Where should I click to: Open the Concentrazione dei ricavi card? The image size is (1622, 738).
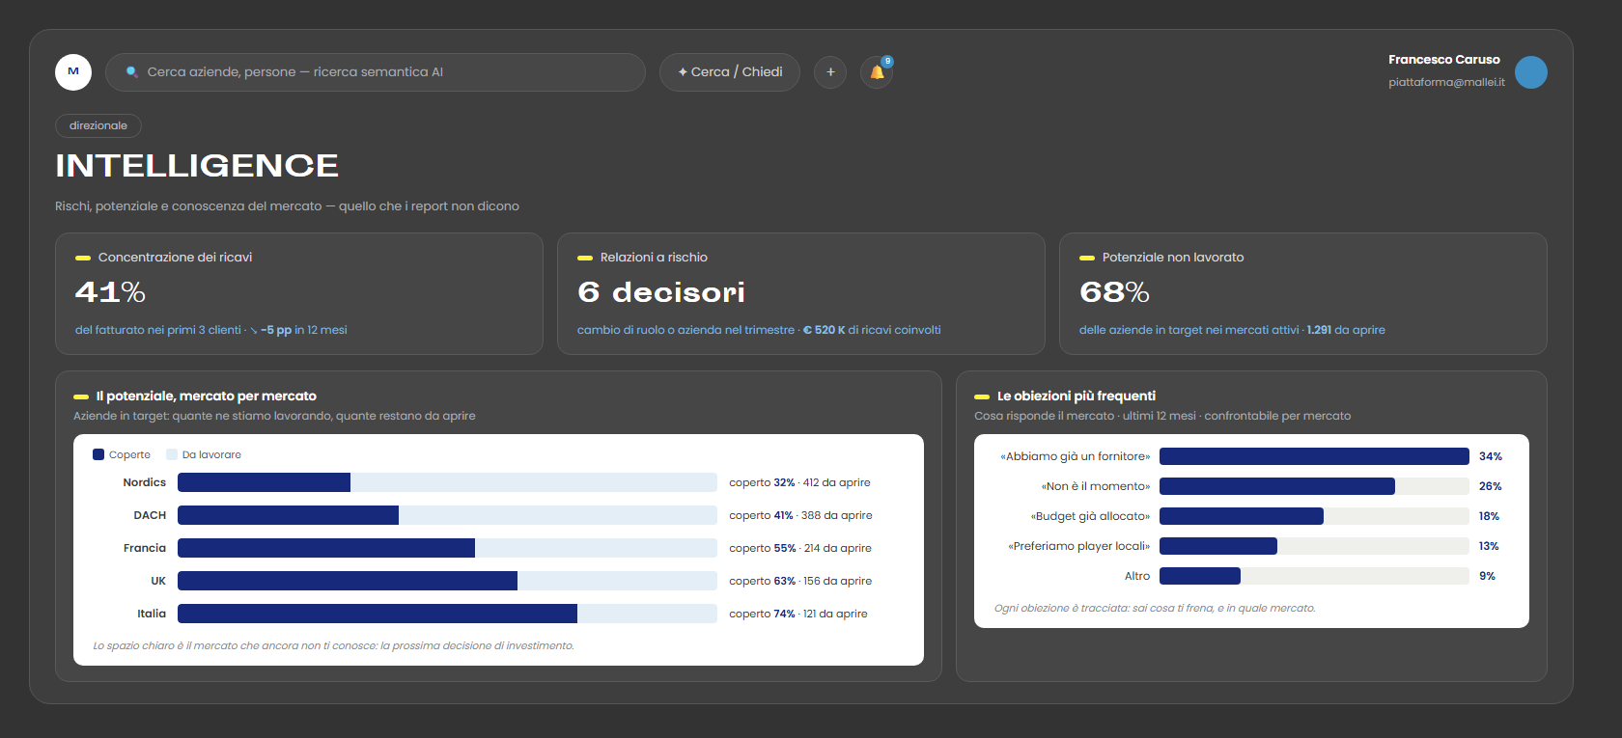coord(299,293)
